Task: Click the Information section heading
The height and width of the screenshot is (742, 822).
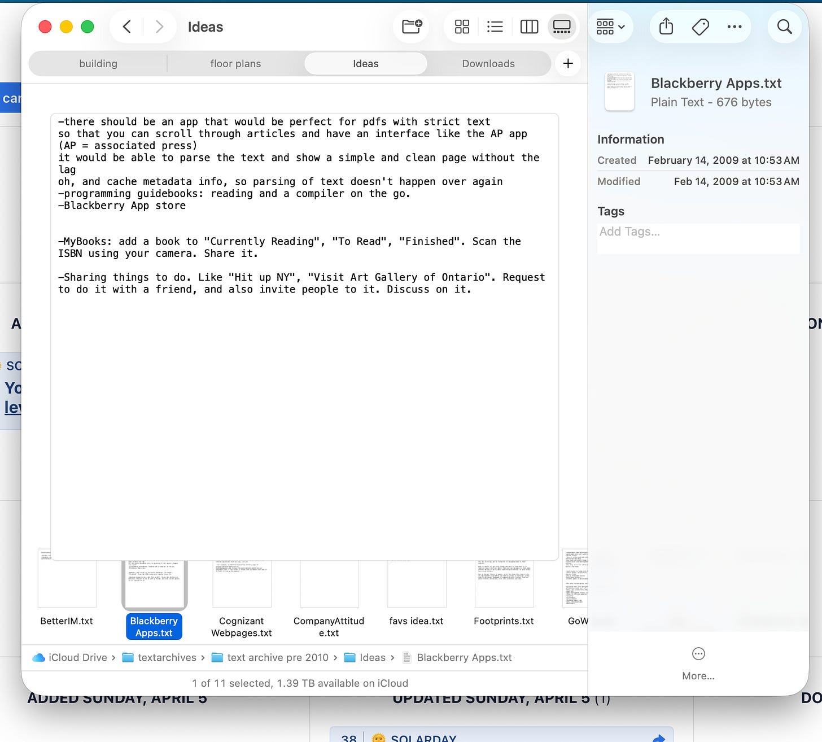Action: tap(631, 139)
